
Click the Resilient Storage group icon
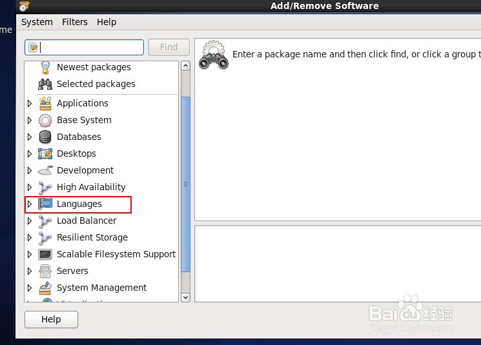(x=45, y=238)
